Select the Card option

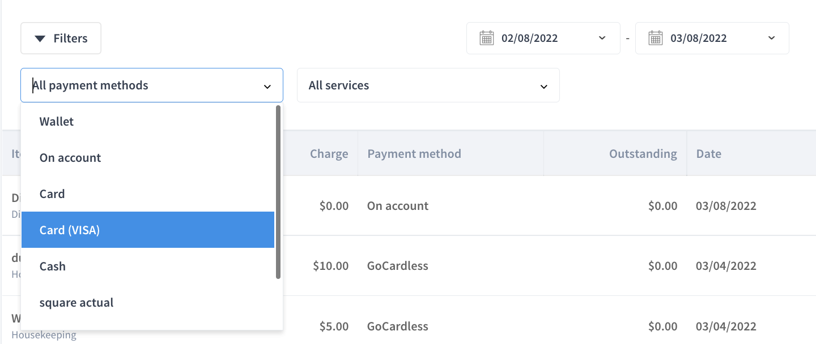pos(148,193)
